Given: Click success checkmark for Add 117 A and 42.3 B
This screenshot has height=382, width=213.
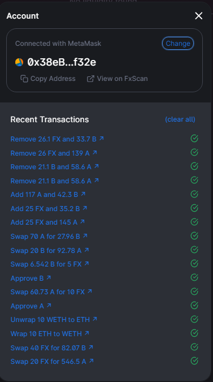Looking at the screenshot, I should tap(194, 194).
